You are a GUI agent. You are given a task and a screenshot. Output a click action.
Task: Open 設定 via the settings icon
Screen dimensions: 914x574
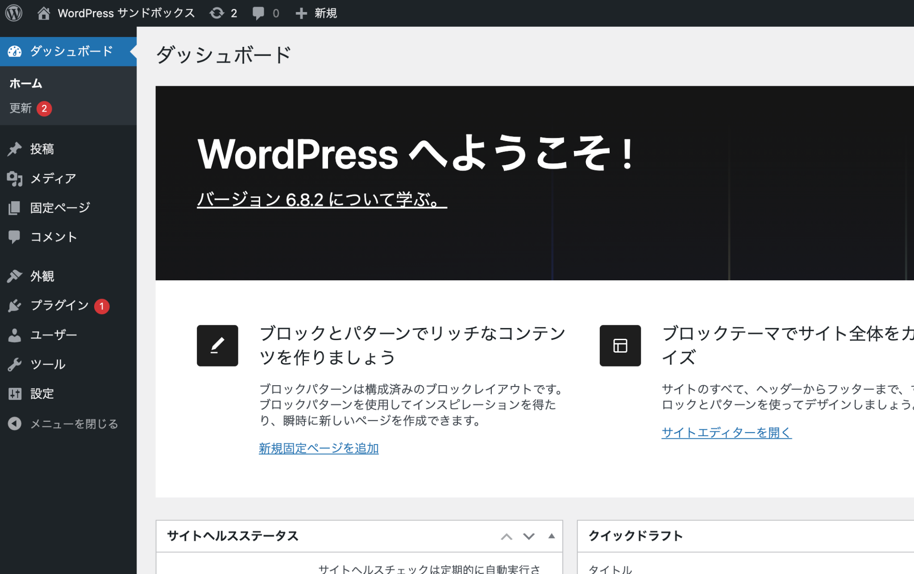15,393
